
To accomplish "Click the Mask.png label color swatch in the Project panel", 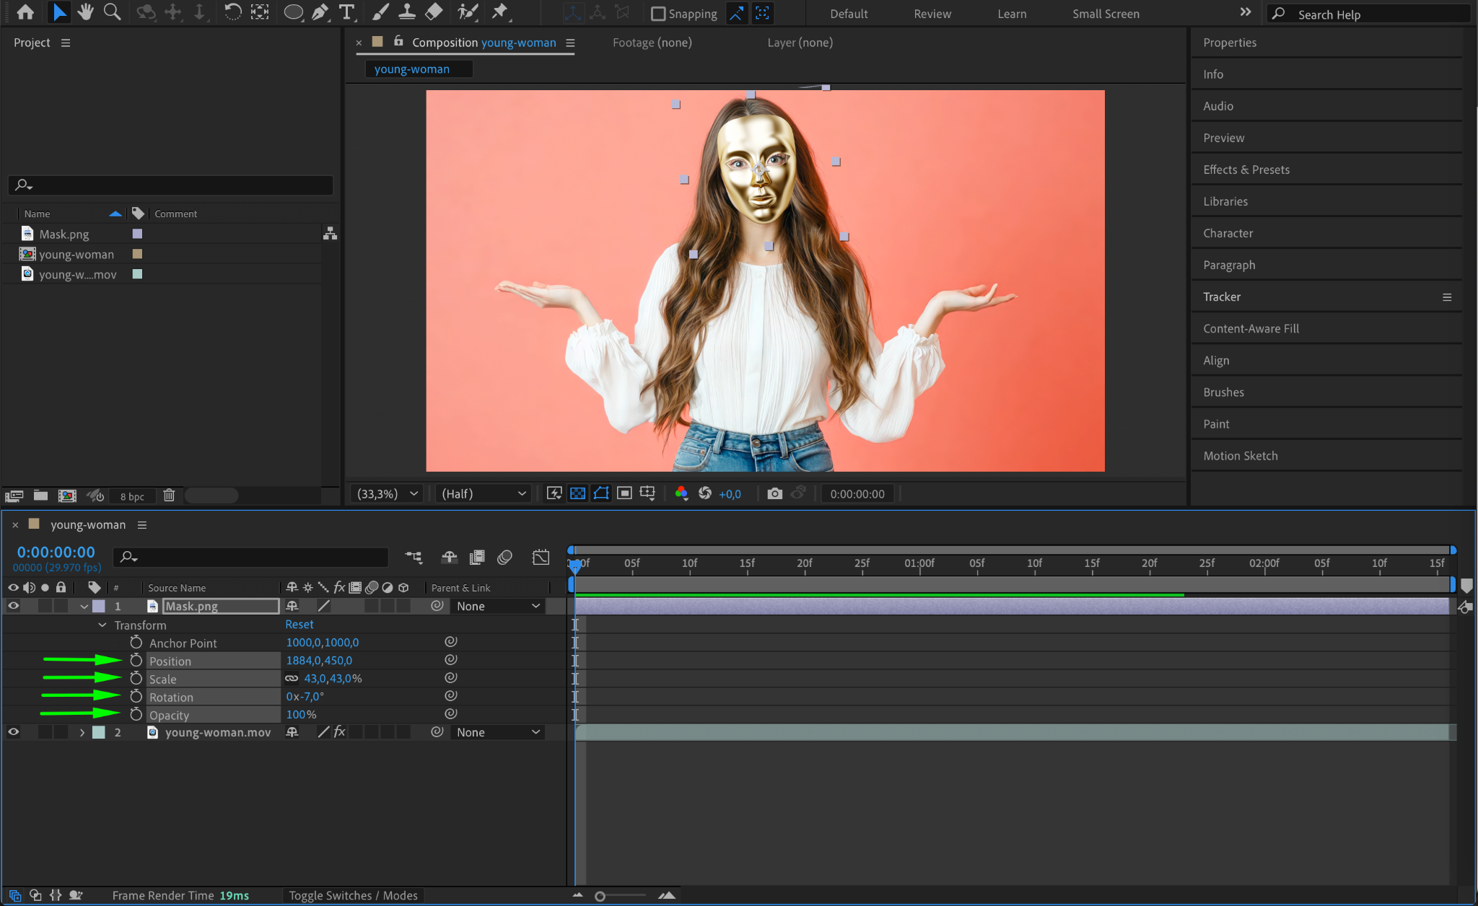I will pyautogui.click(x=137, y=234).
